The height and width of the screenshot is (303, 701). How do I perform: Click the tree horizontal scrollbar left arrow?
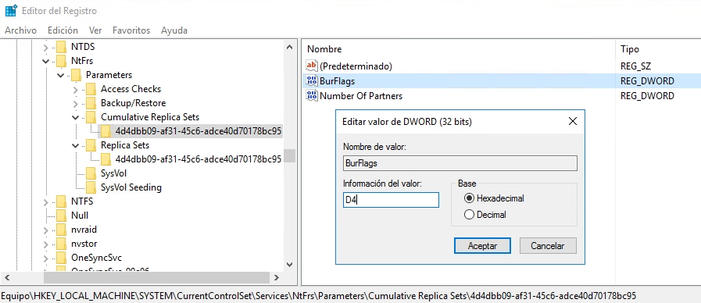8,277
